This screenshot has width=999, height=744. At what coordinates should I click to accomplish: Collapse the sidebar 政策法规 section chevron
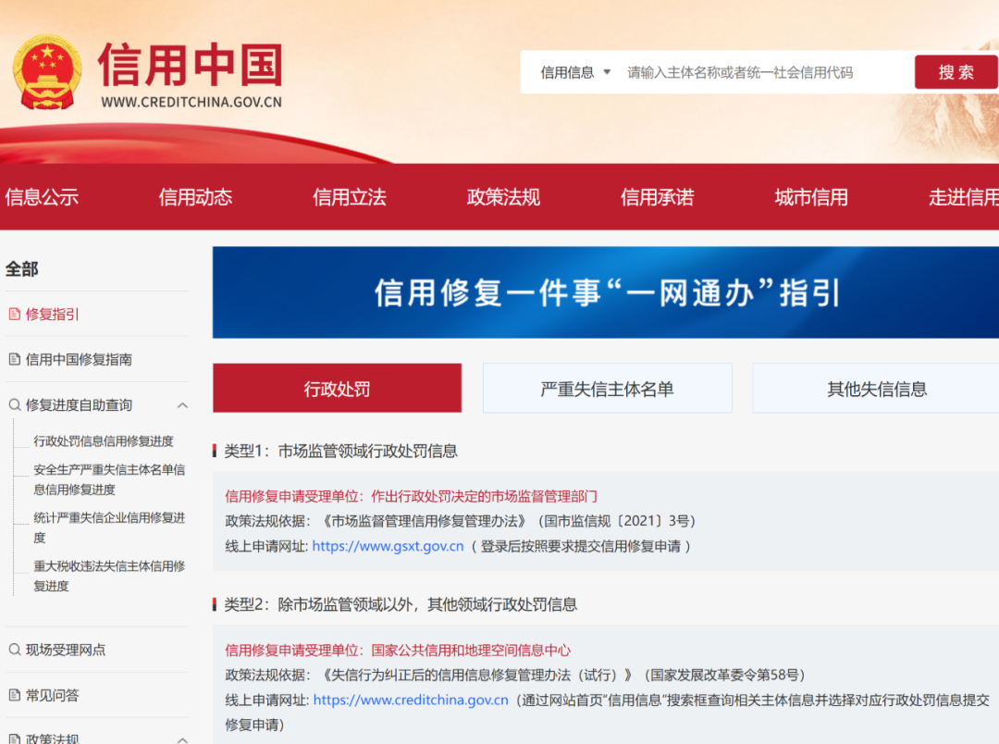point(182,738)
